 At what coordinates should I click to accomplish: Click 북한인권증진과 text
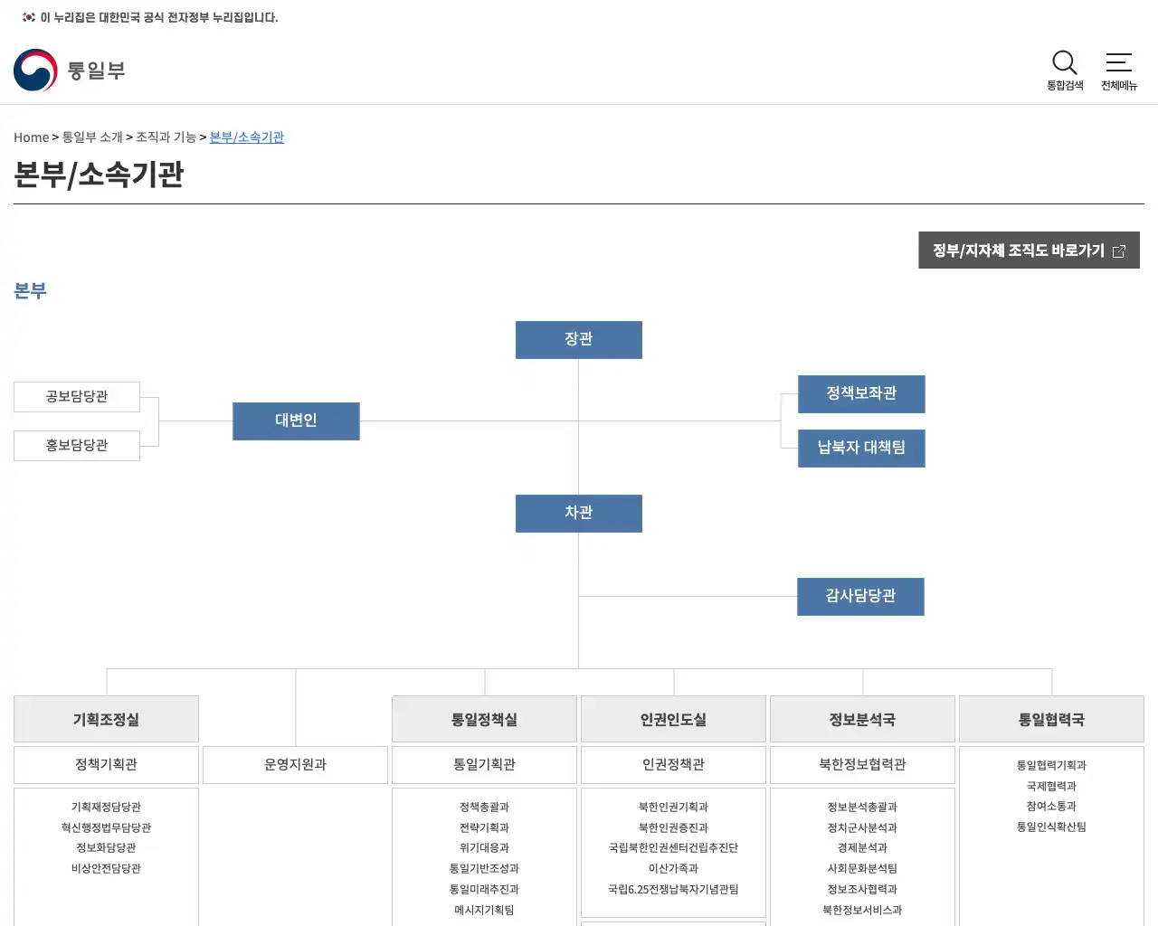tap(673, 827)
